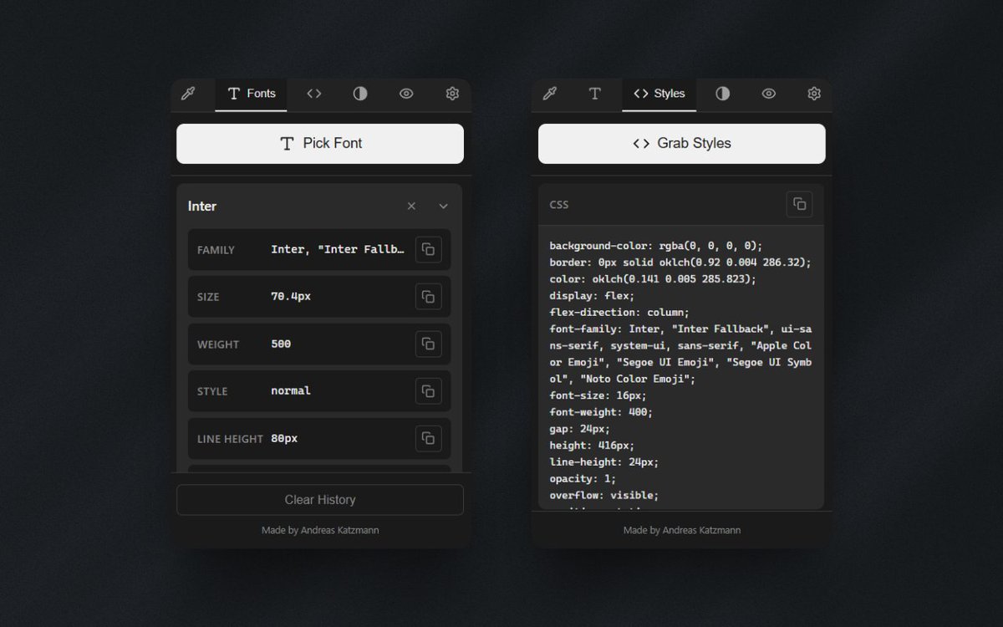
Task: Open the contrast tab in left panel
Action: tap(360, 94)
